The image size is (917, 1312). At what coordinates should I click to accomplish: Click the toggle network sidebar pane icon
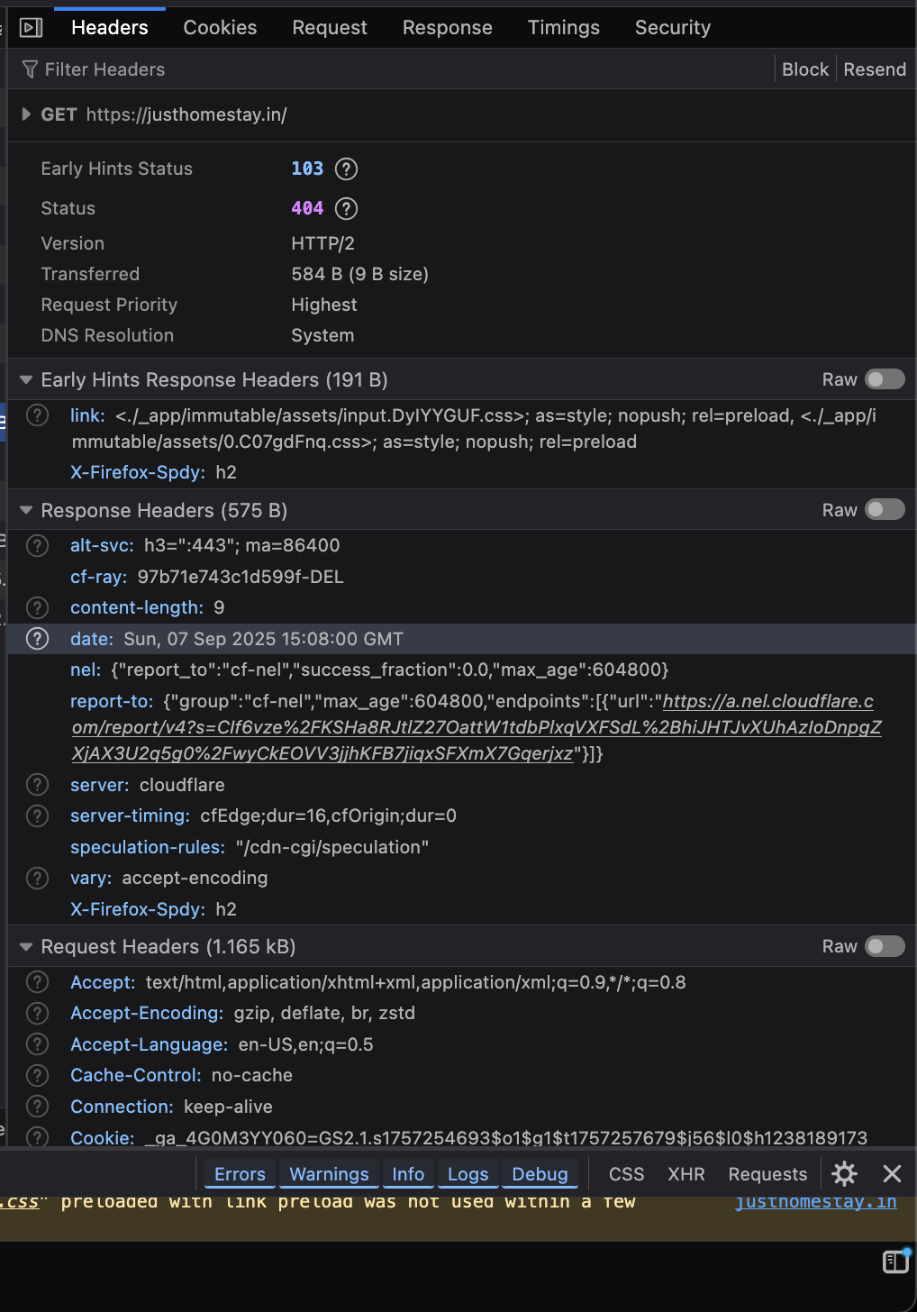click(32, 28)
